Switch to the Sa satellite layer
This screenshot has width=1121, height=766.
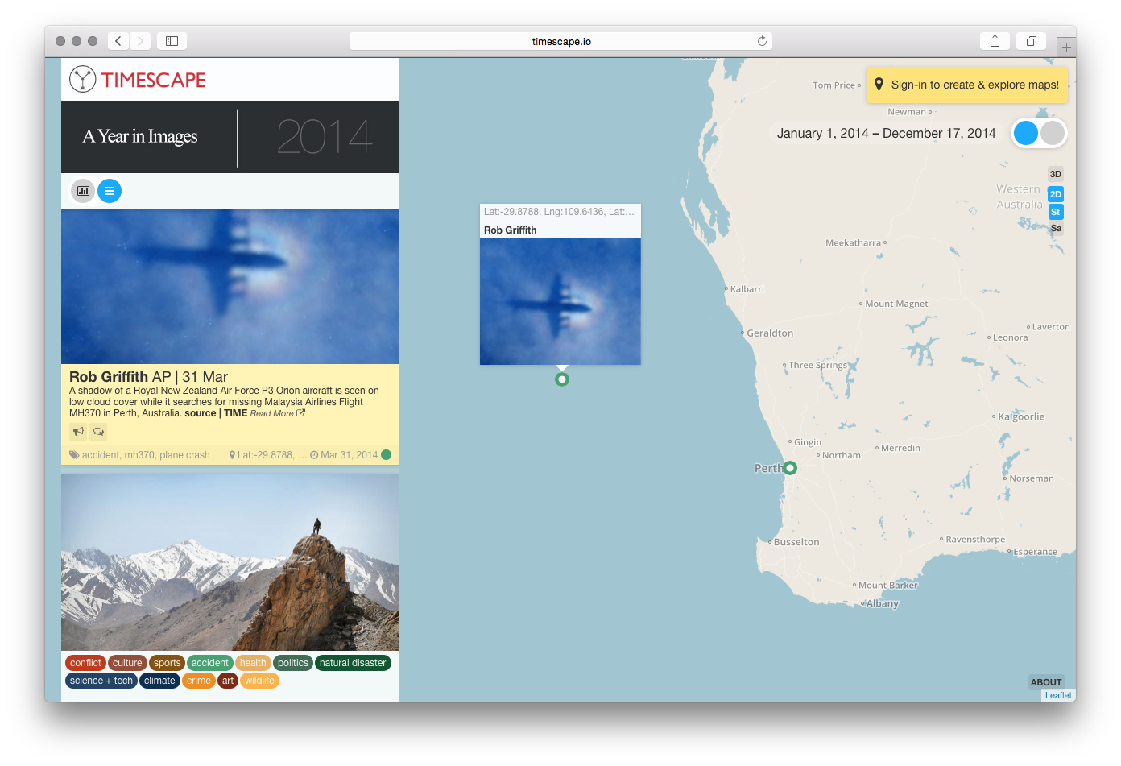click(1055, 229)
